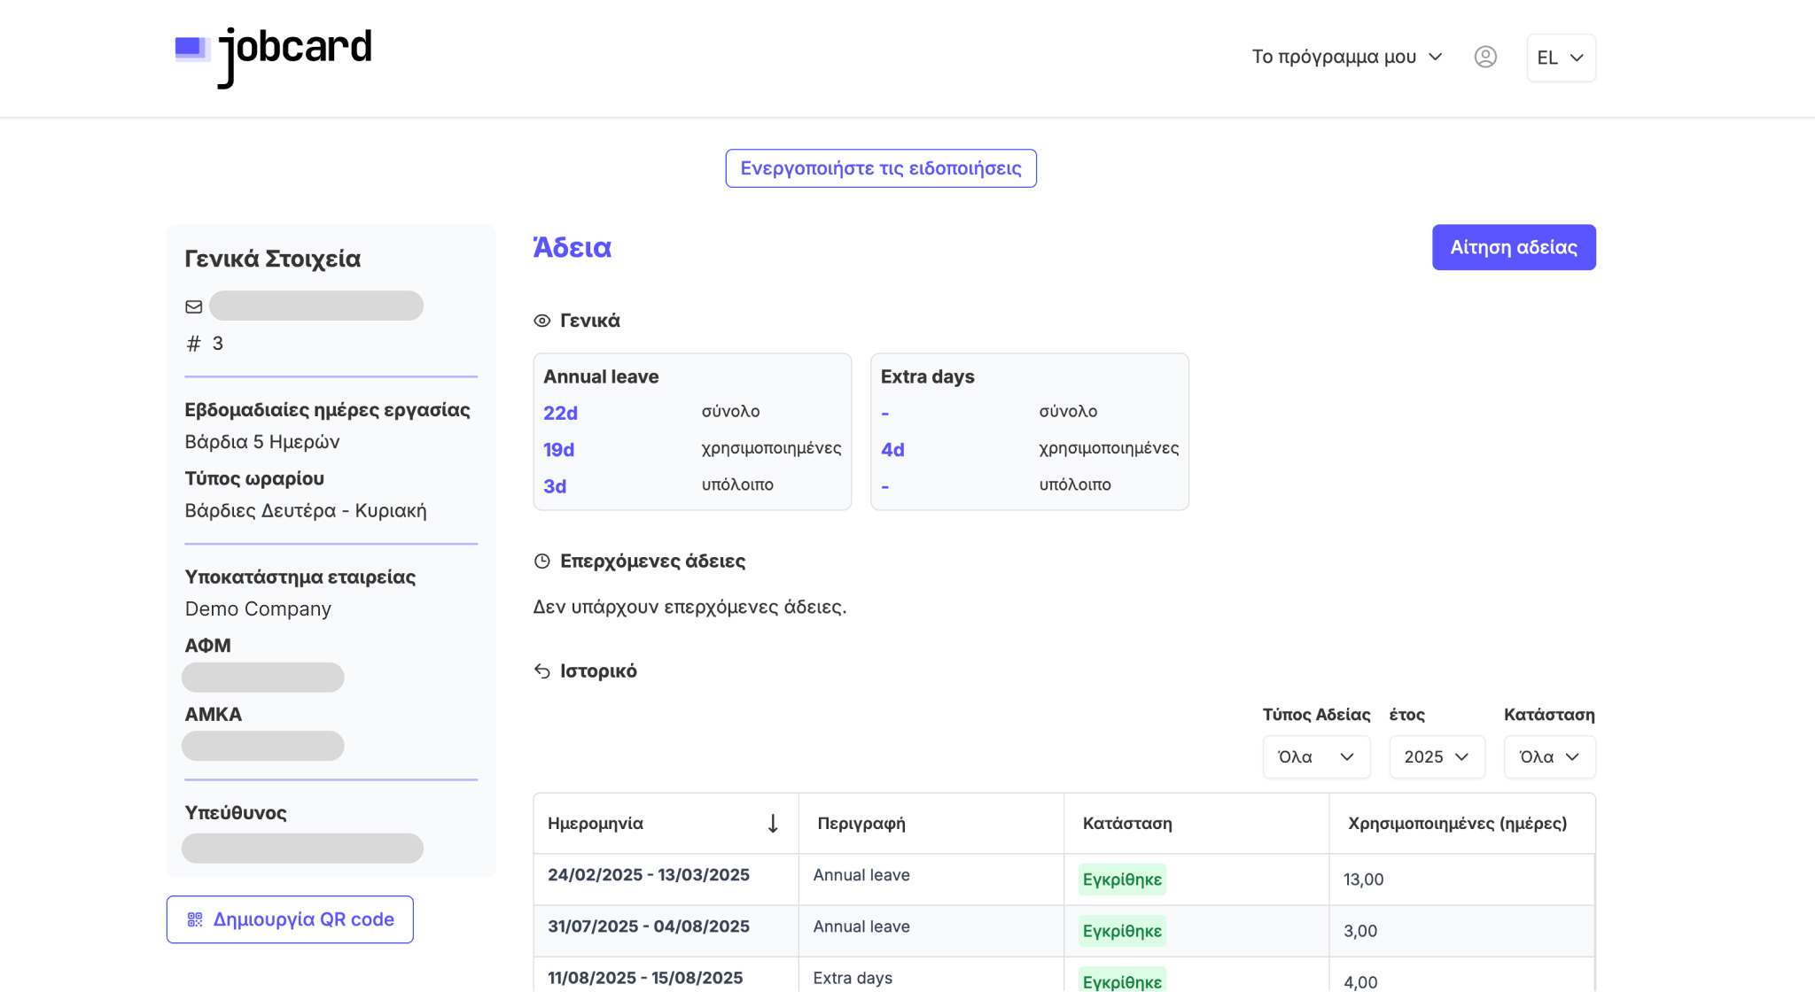Click the eye icon beside Γενικά
Image resolution: width=1815 pixels, height=992 pixels.
(x=542, y=321)
